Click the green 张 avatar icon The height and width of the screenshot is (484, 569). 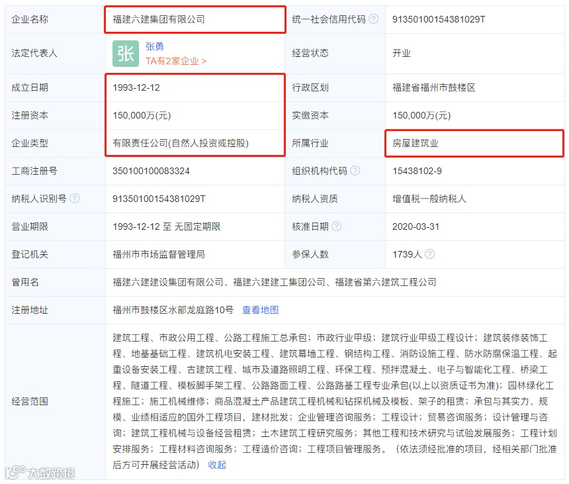[126, 54]
